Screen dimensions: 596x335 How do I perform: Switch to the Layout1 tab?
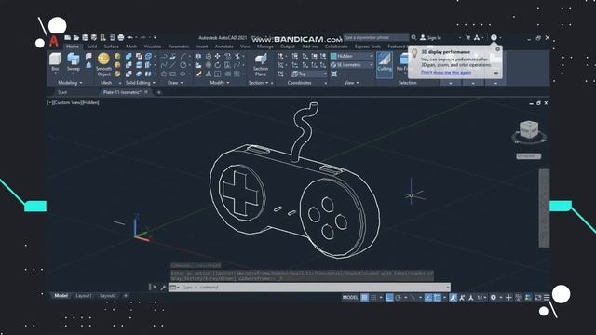[x=84, y=296]
